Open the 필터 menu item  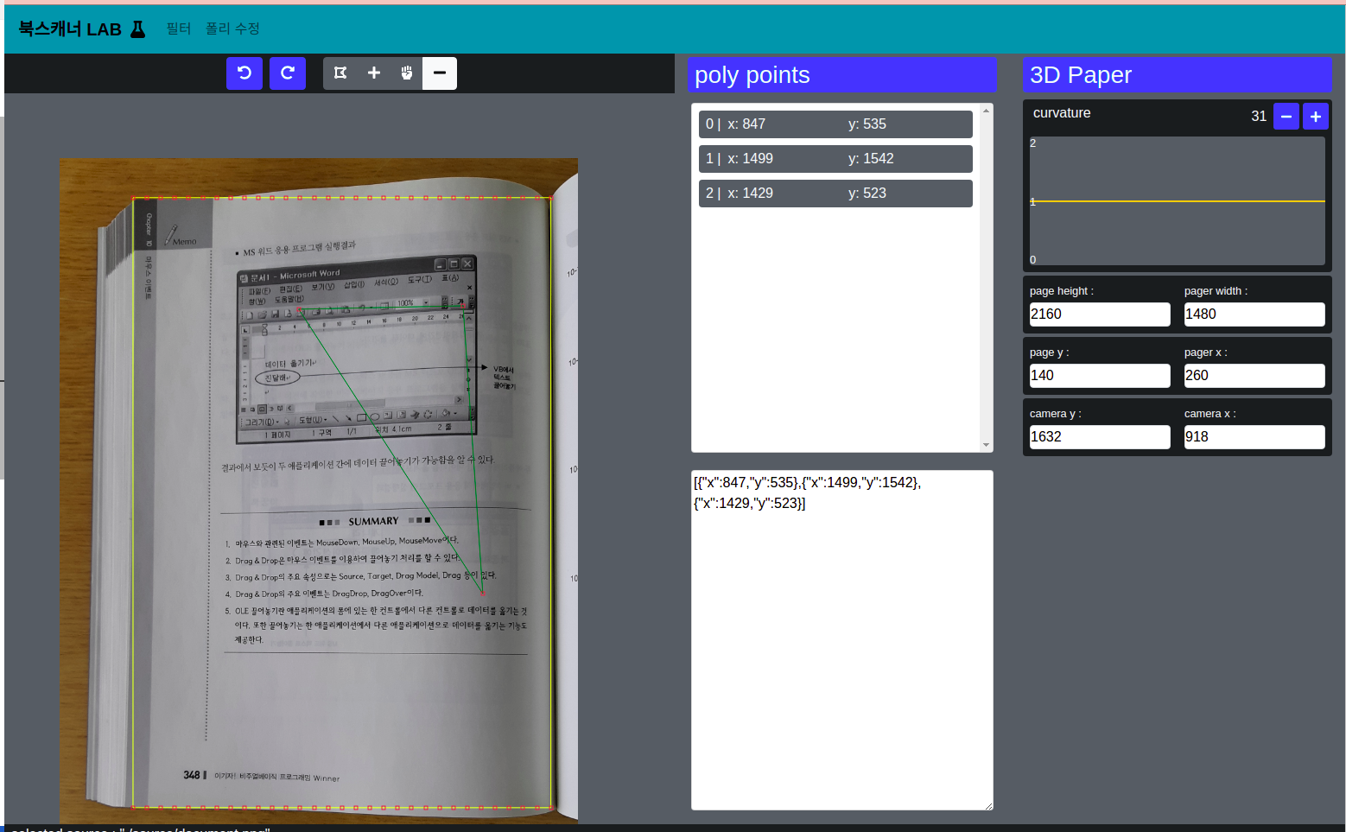click(x=179, y=29)
